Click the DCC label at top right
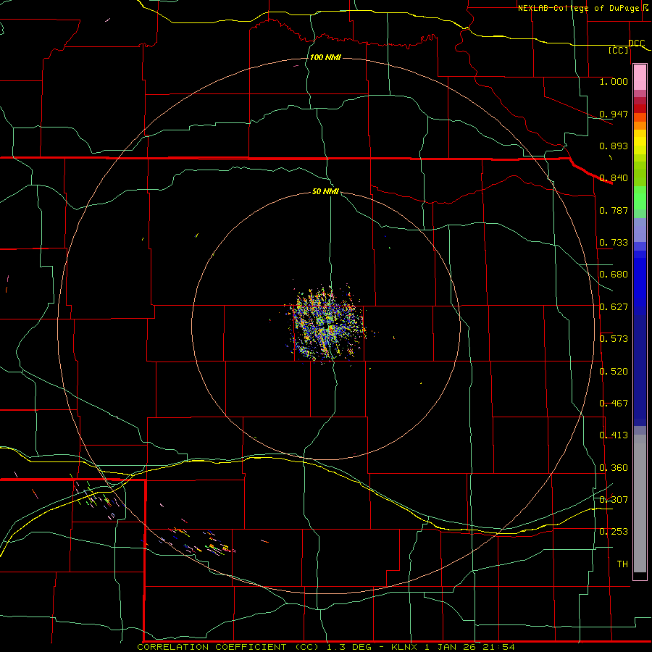Viewport: 652px width, 652px height. (636, 43)
